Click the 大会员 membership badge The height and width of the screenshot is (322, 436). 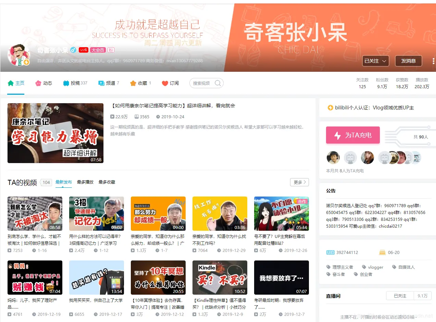(x=98, y=50)
